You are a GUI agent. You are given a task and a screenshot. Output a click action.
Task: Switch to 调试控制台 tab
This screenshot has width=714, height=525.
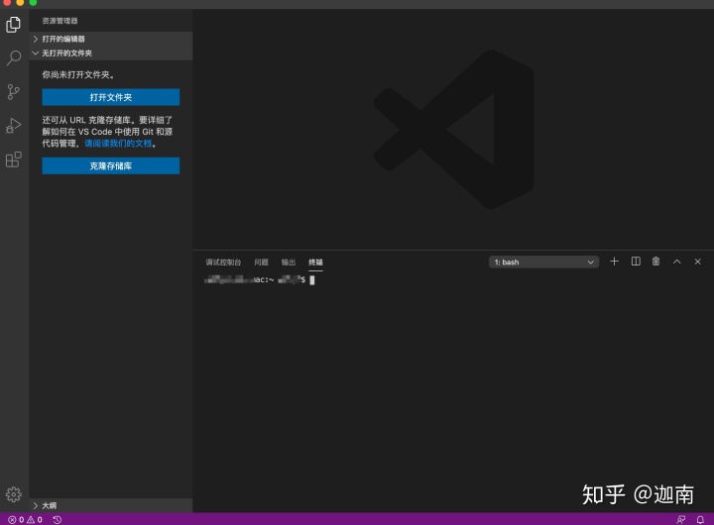(x=223, y=262)
